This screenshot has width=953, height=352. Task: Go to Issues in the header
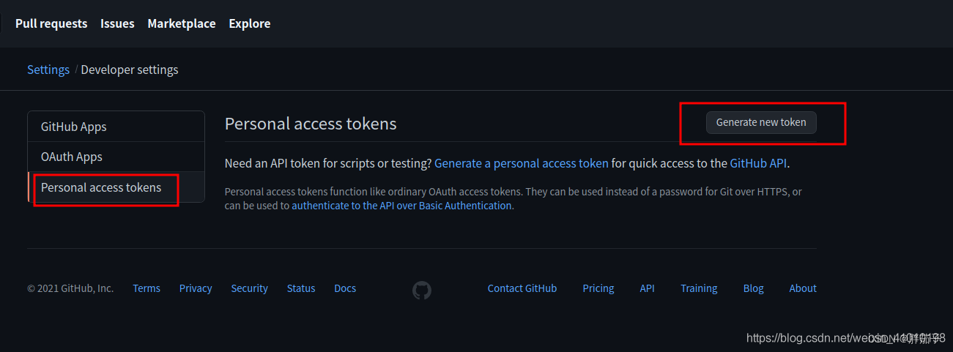117,23
